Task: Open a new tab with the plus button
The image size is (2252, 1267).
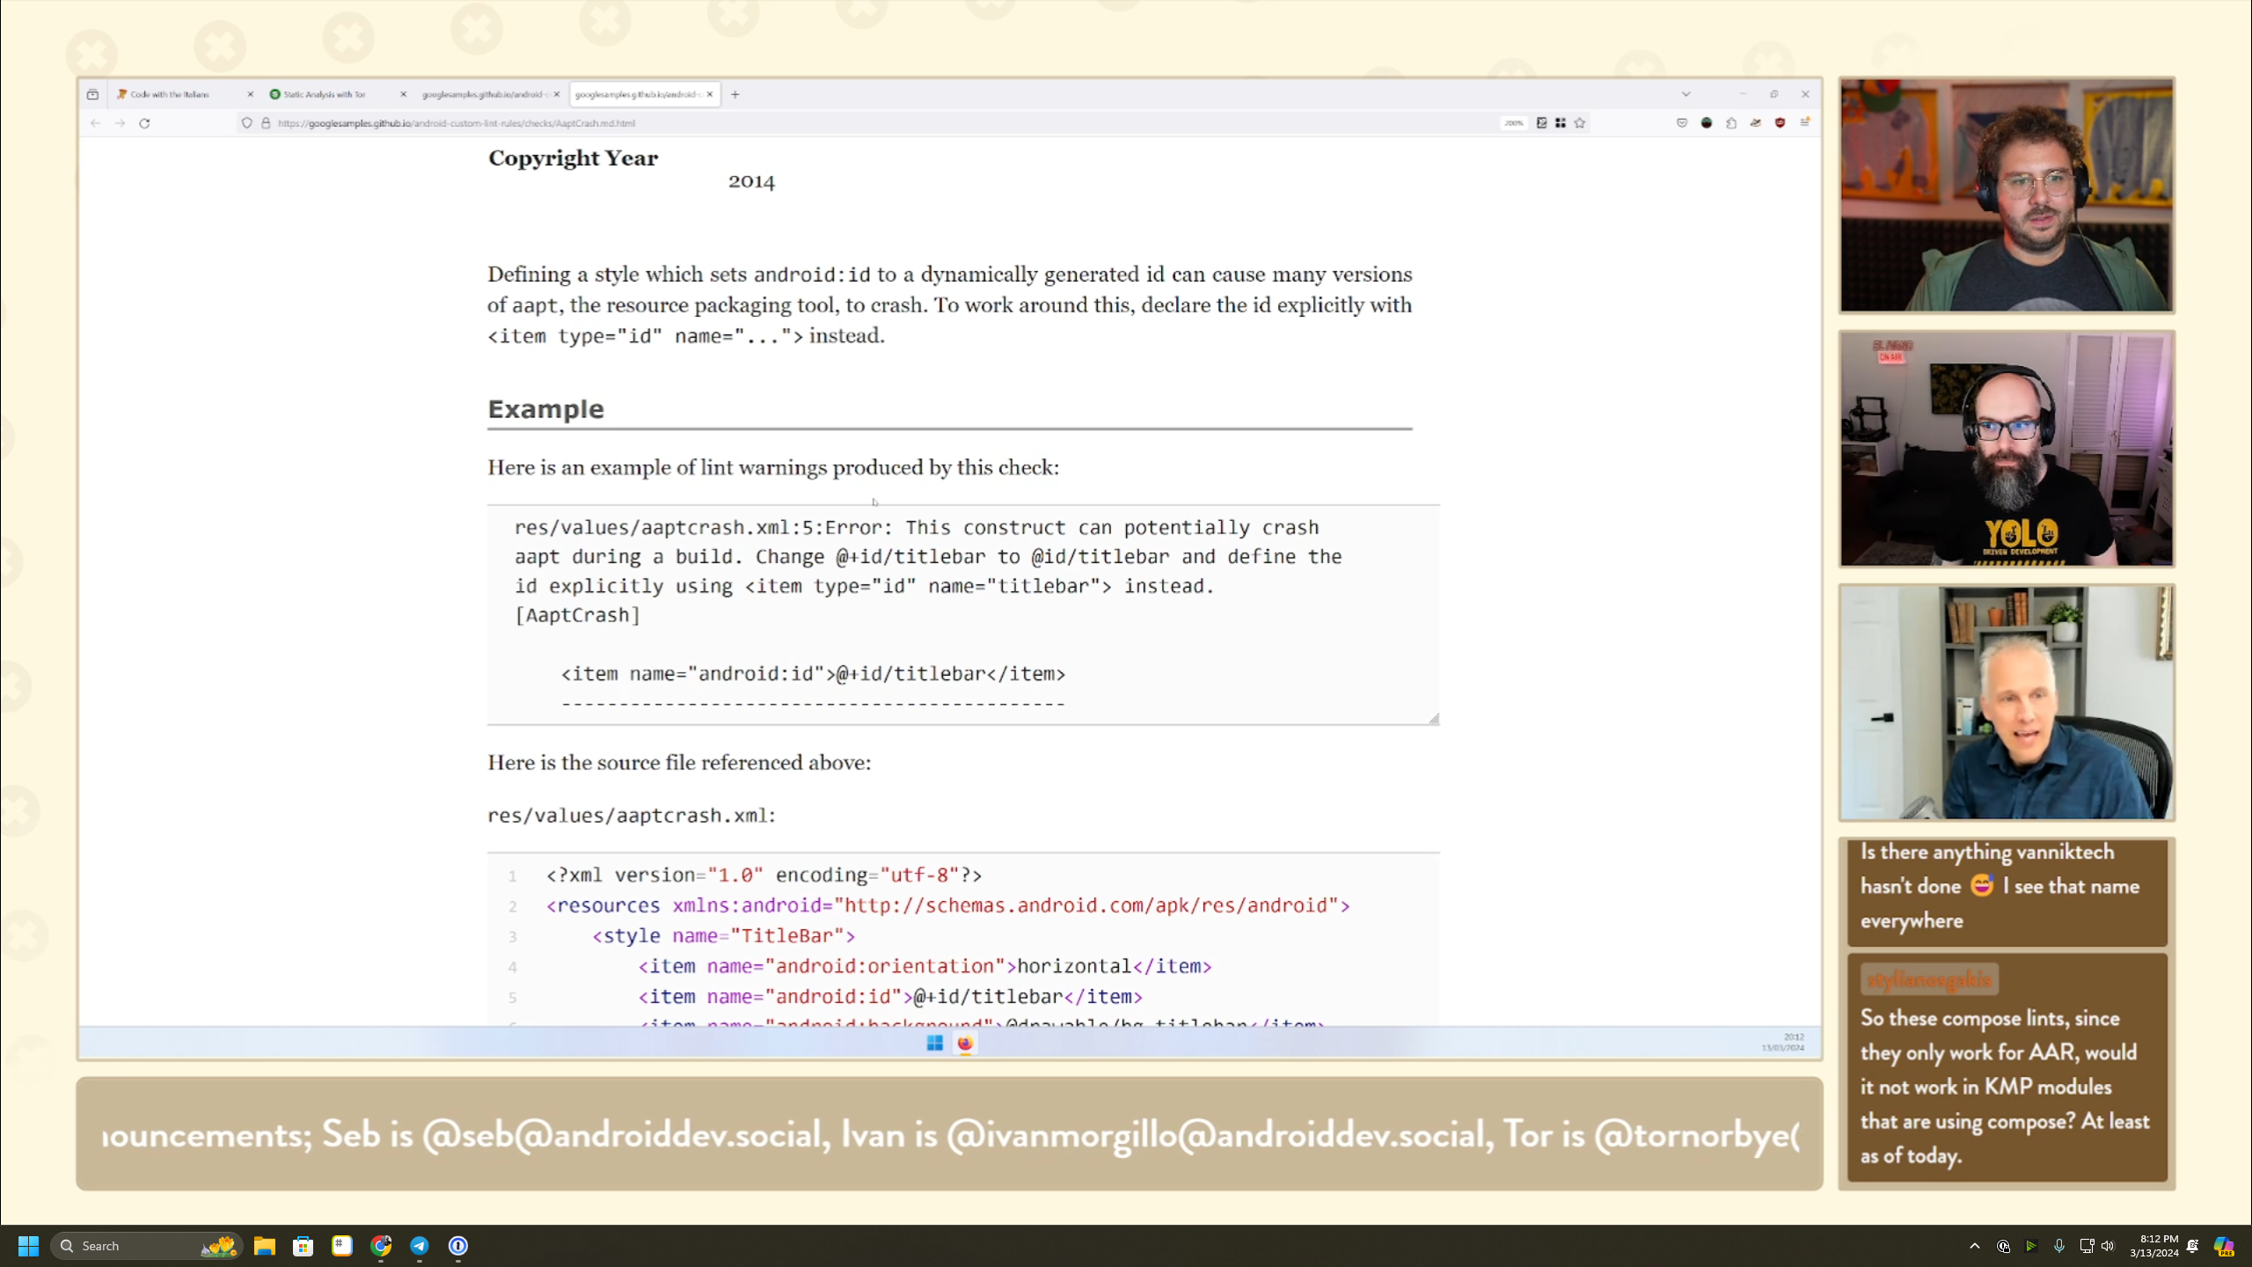Action: click(735, 94)
